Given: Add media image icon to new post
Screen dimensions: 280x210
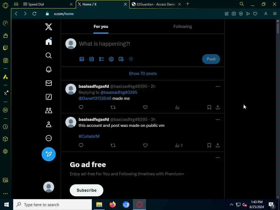Looking at the screenshot, I should (x=81, y=59).
